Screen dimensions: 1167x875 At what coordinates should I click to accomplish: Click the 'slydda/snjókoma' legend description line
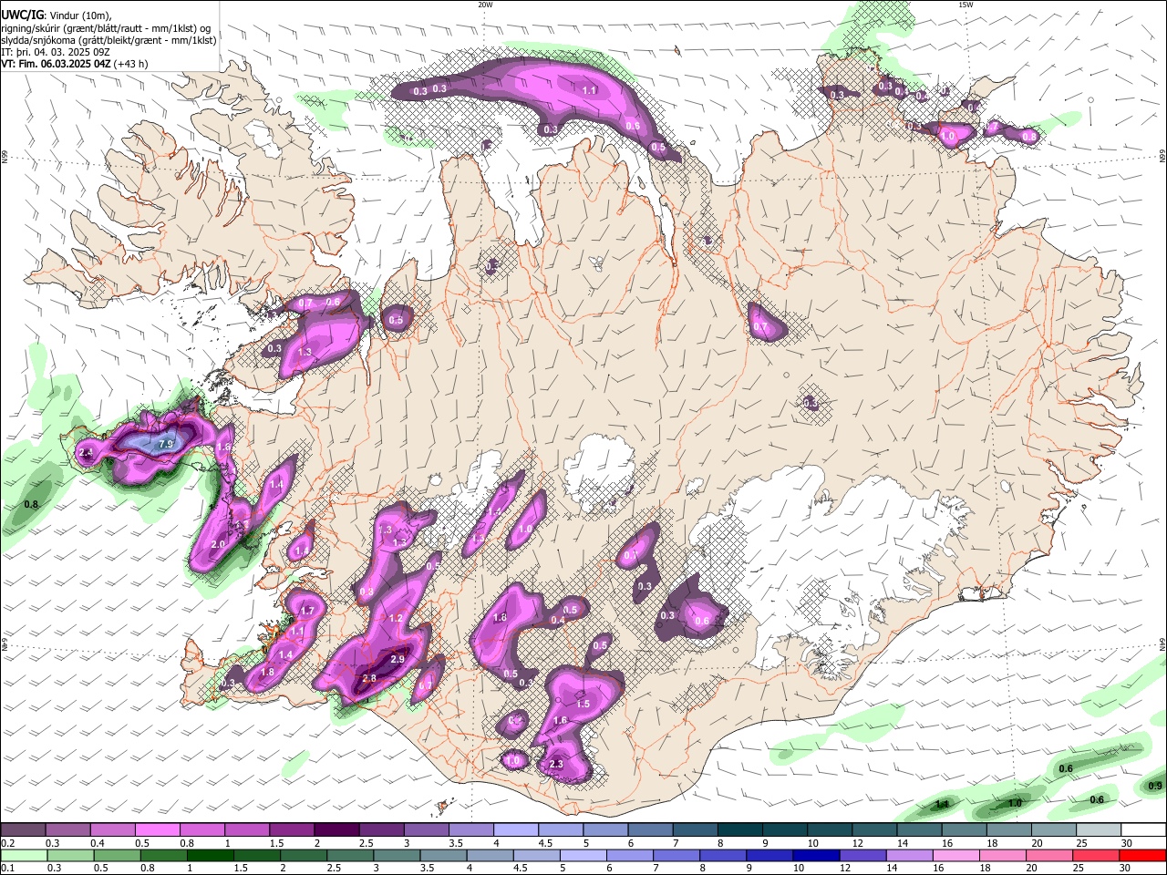click(x=108, y=40)
